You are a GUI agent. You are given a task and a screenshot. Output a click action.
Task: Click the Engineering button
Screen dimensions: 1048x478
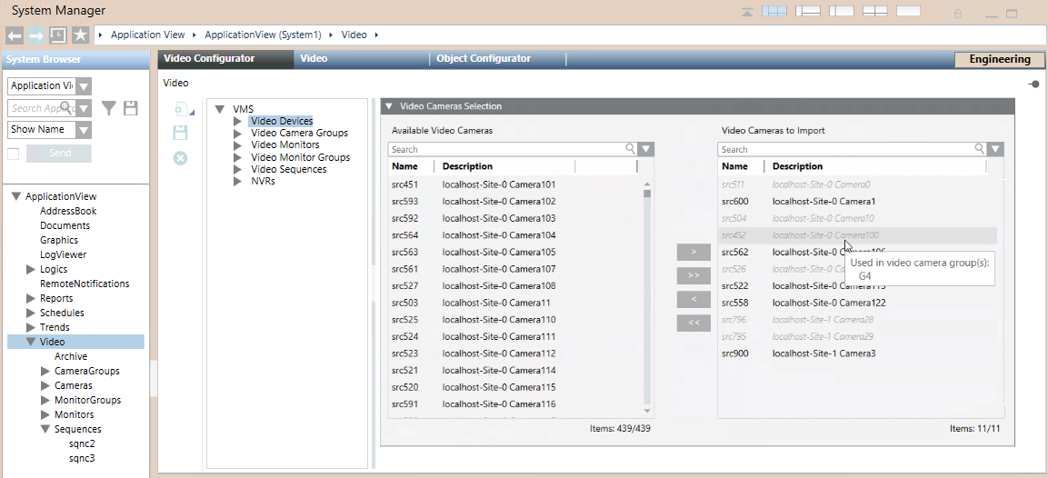pos(999,60)
